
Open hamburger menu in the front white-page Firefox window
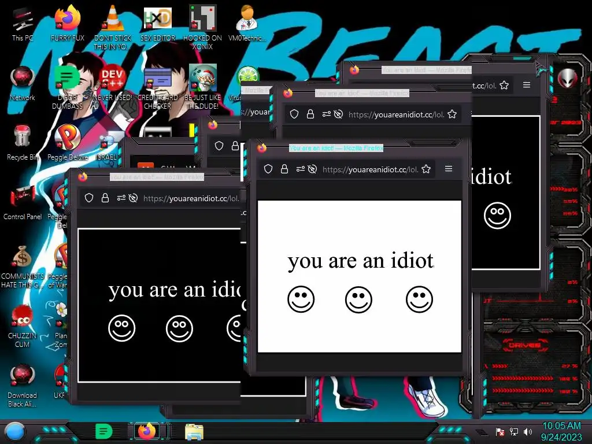click(449, 169)
